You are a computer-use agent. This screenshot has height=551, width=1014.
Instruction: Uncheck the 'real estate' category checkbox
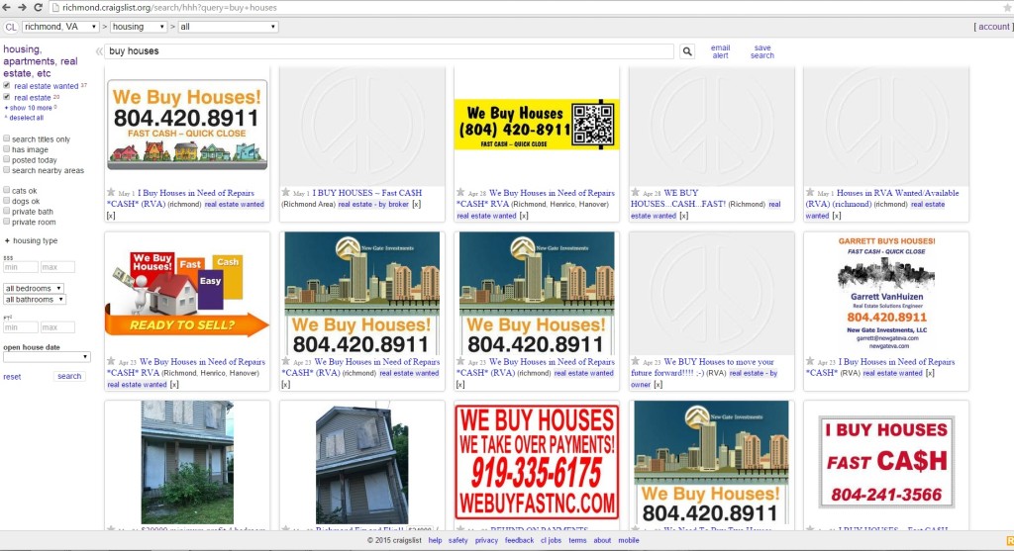click(x=7, y=97)
